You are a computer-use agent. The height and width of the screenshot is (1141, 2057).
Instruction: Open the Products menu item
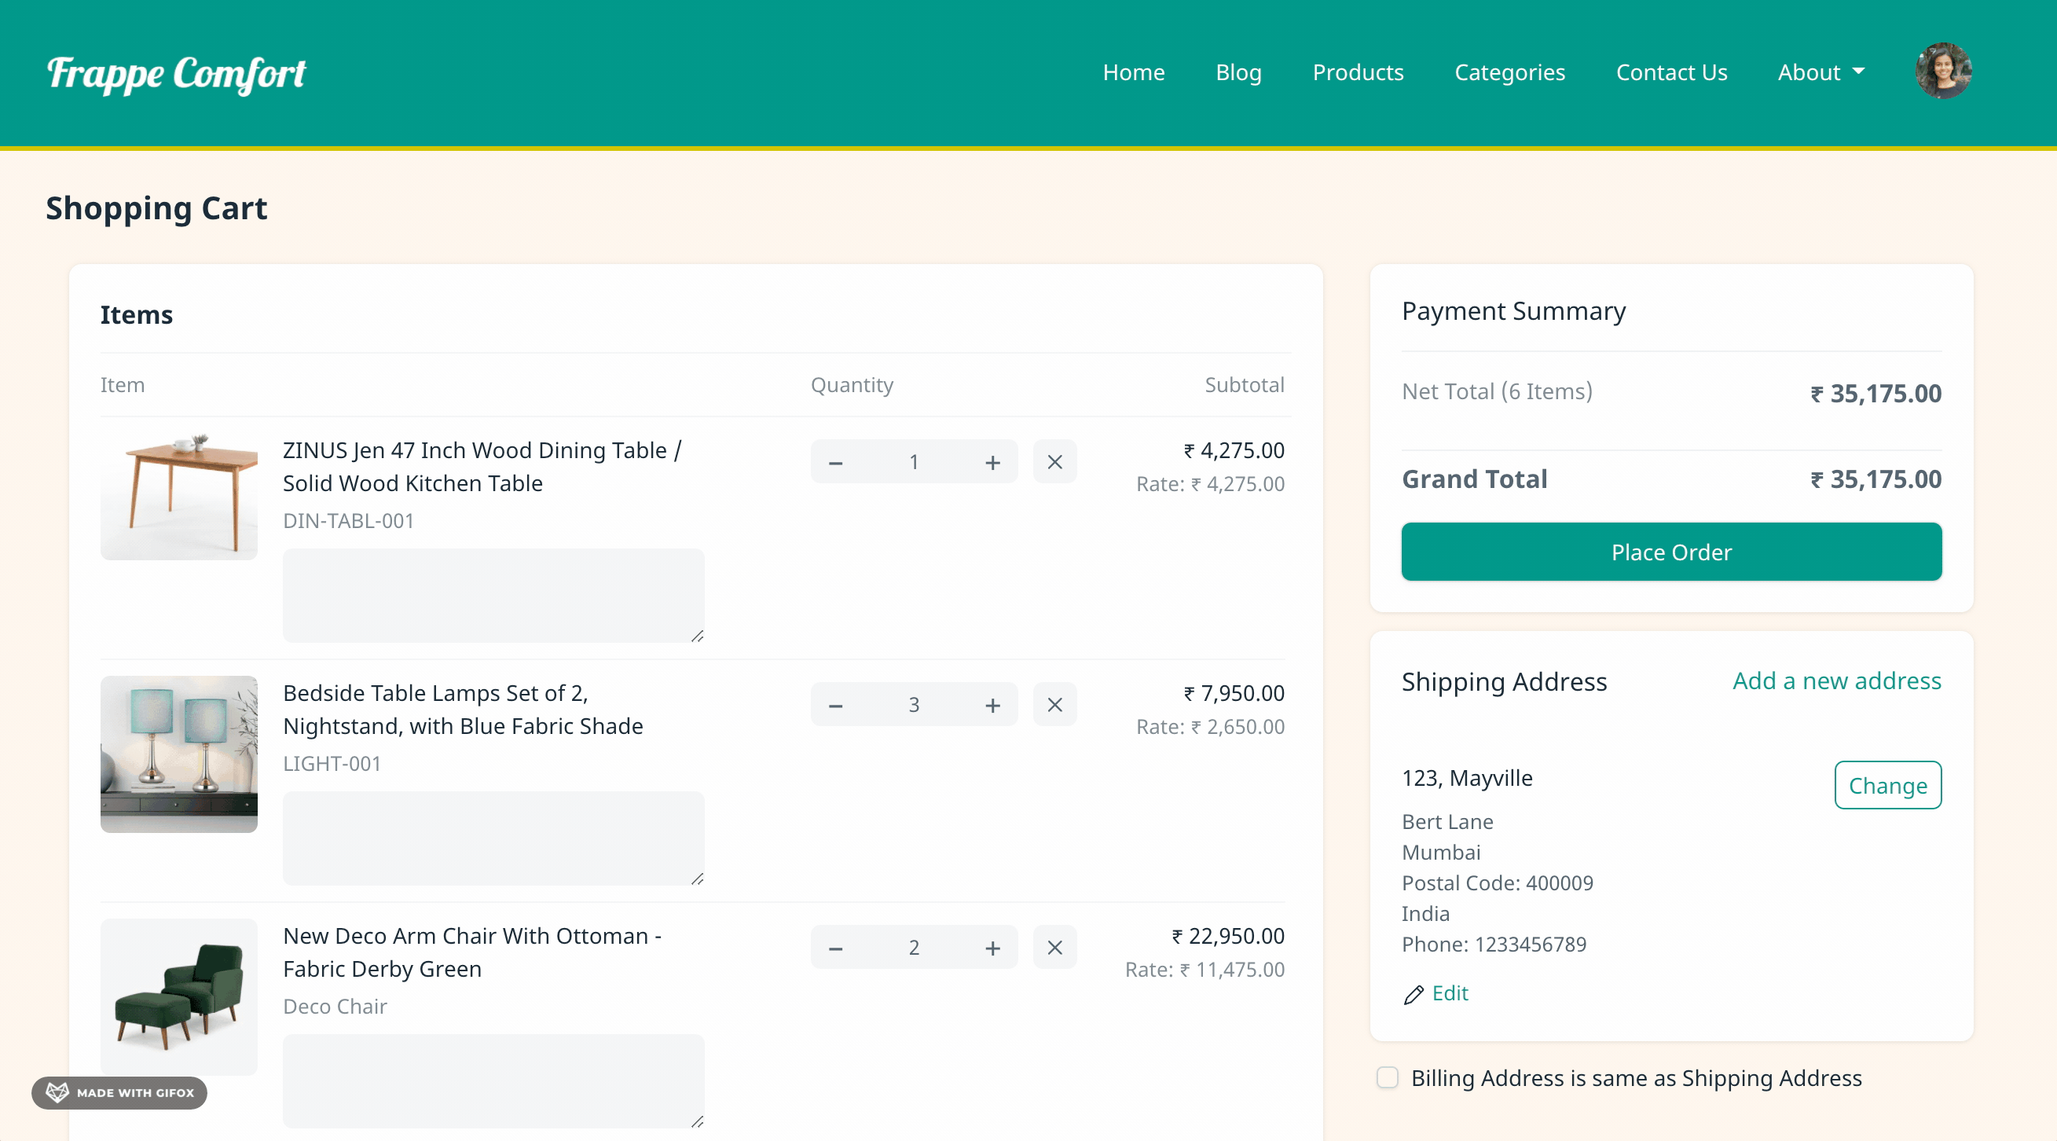[1358, 72]
